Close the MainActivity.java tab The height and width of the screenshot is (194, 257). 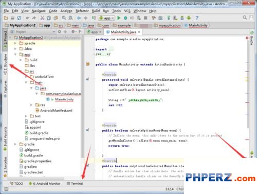139,32
